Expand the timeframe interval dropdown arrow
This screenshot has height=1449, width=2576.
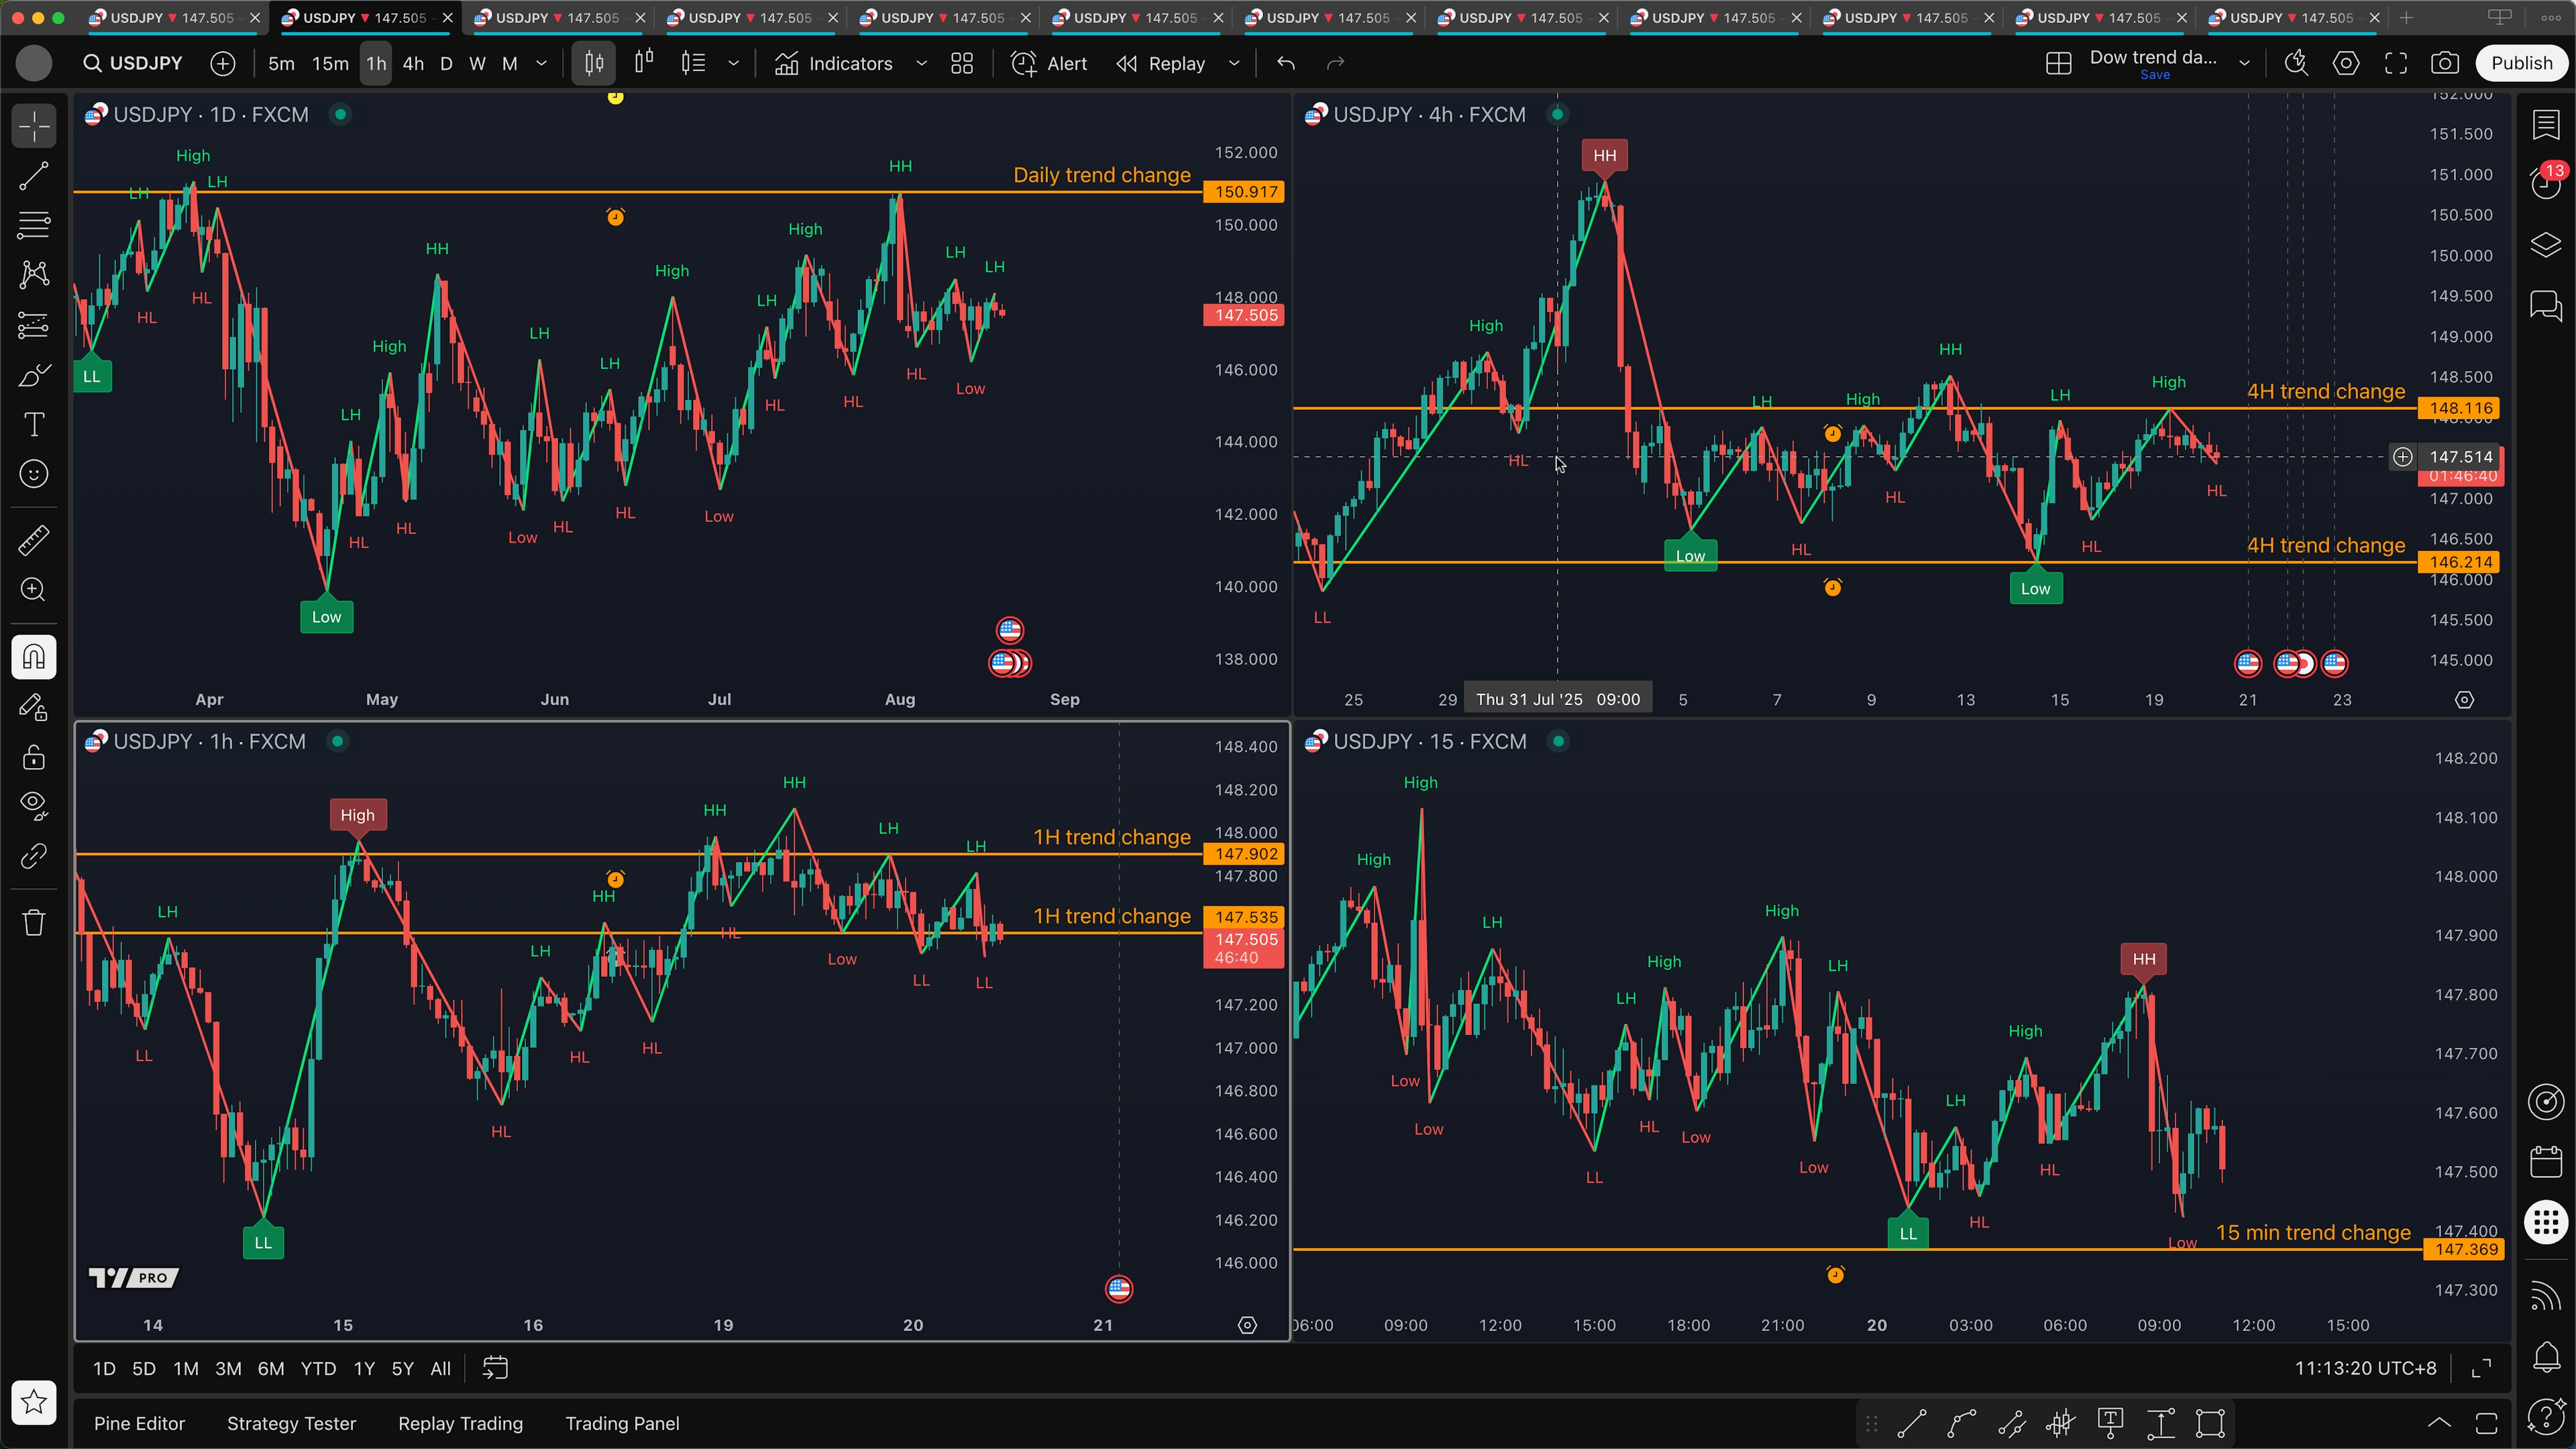click(542, 64)
